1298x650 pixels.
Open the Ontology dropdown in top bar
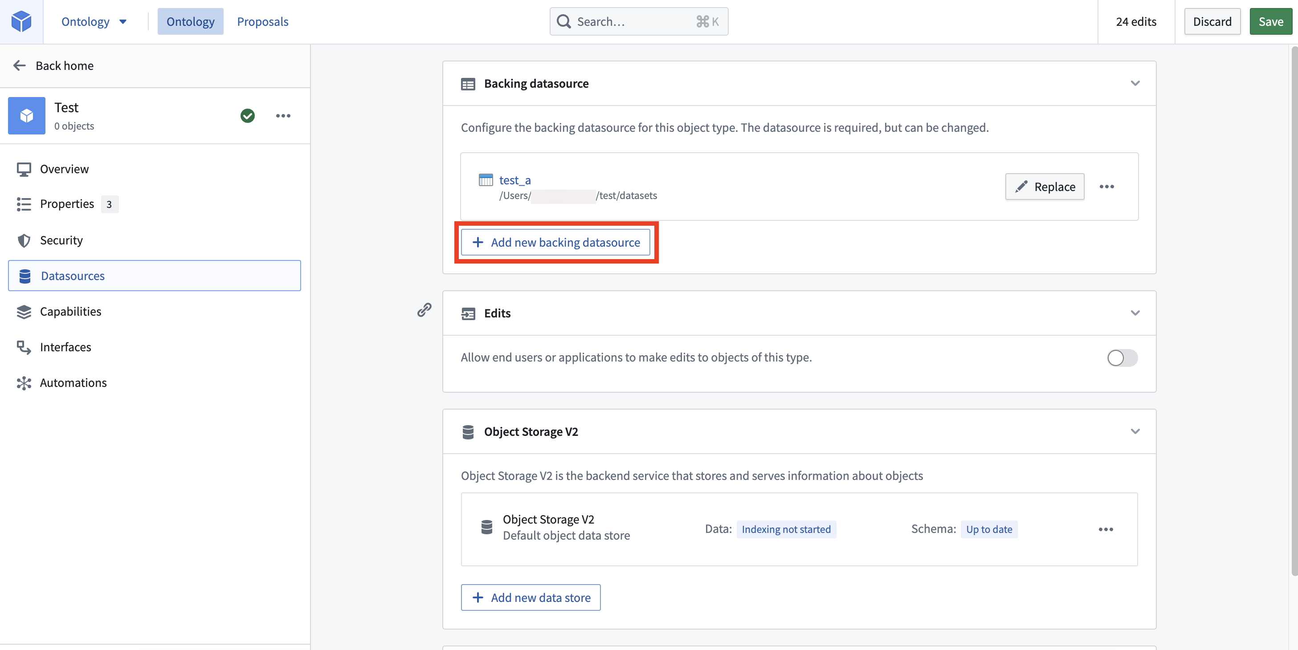point(94,22)
